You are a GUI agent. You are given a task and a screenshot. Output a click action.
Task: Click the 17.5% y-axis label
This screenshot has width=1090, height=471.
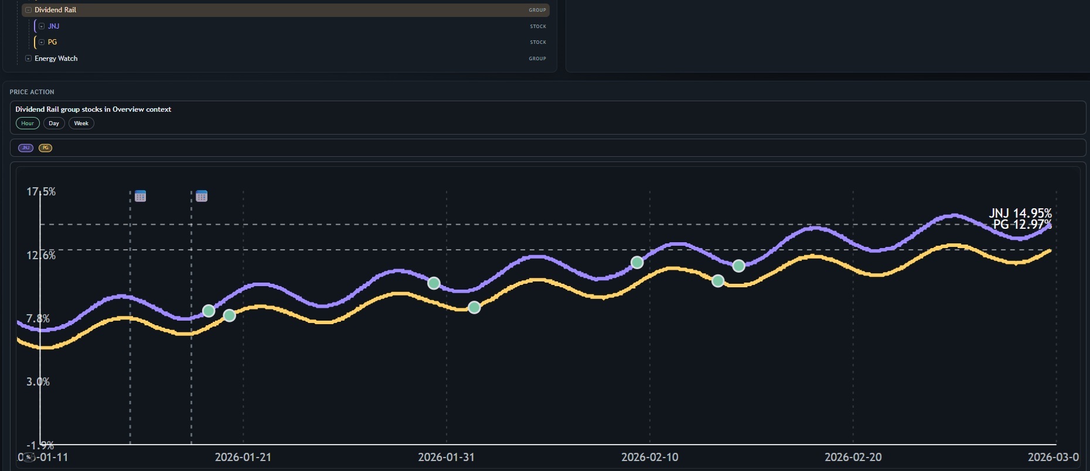pos(41,191)
